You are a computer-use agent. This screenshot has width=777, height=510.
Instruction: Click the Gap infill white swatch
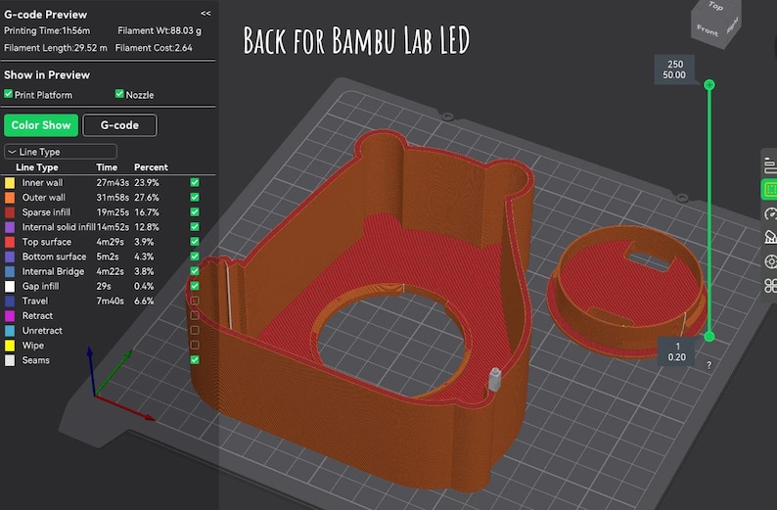point(10,287)
